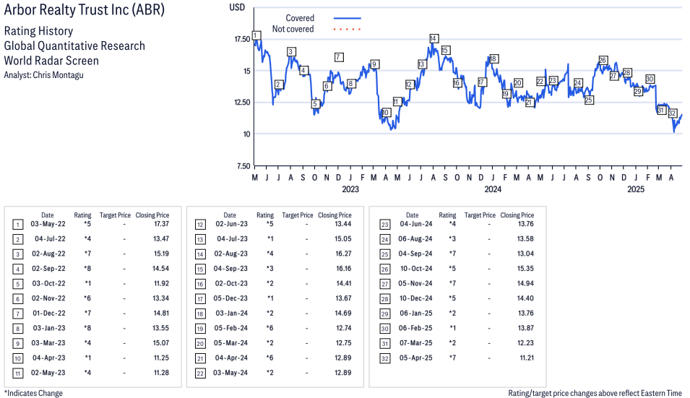Click chart marker 7 above the line
The width and height of the screenshot is (690, 398).
pyautogui.click(x=338, y=57)
